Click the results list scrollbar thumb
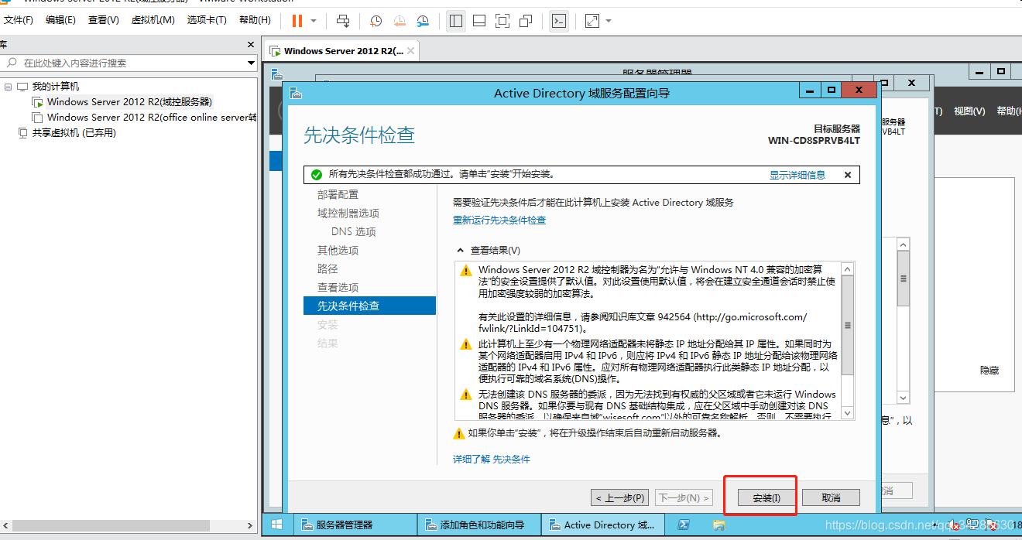 [847, 325]
